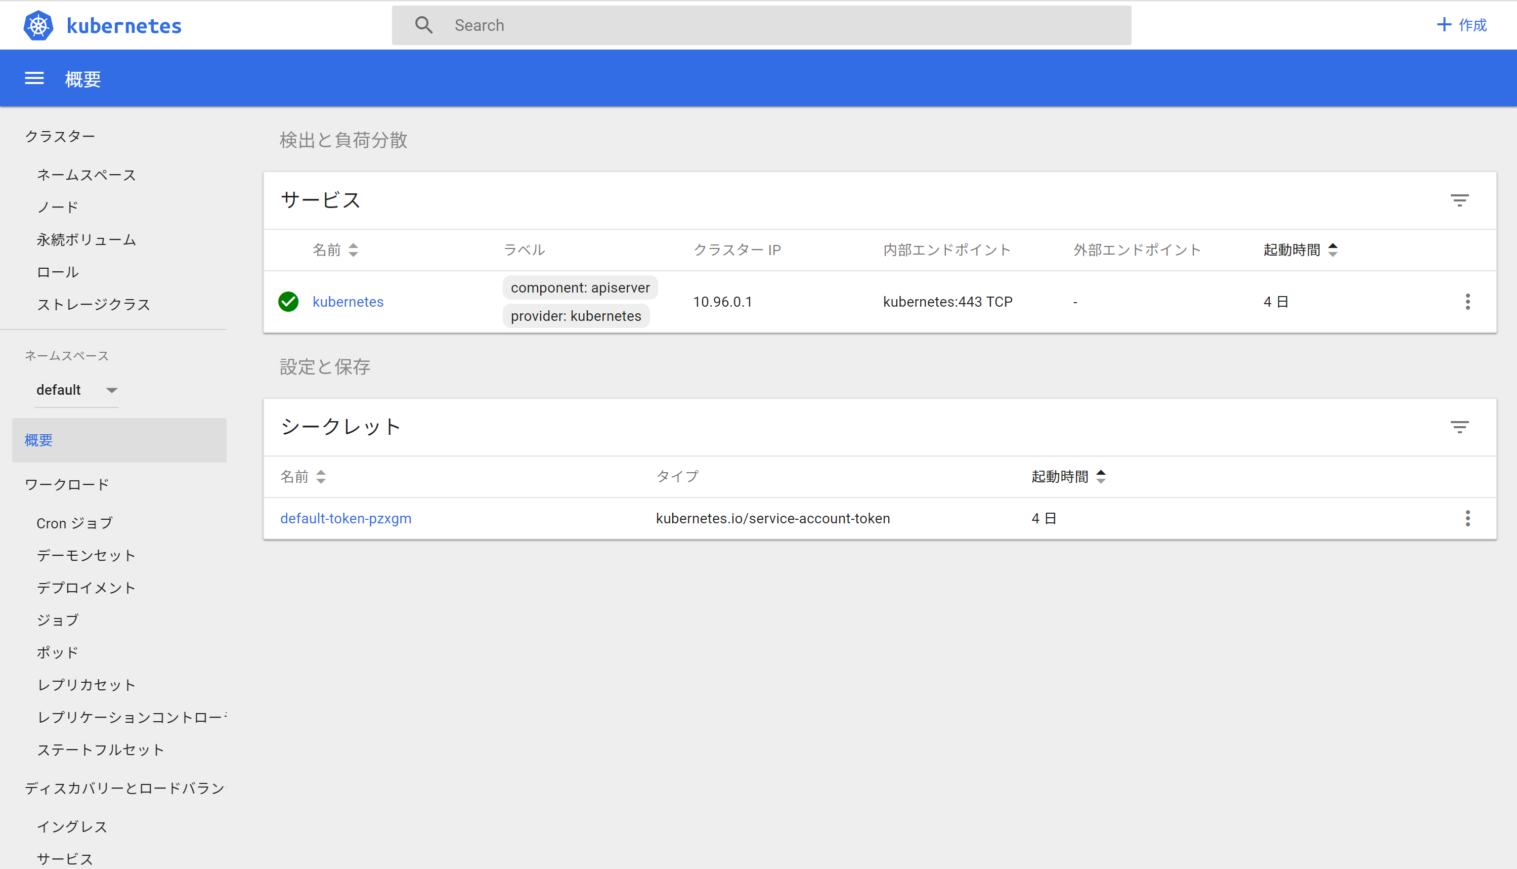Select ポッド in the sidebar menu
Image resolution: width=1517 pixels, height=869 pixels.
pos(57,652)
